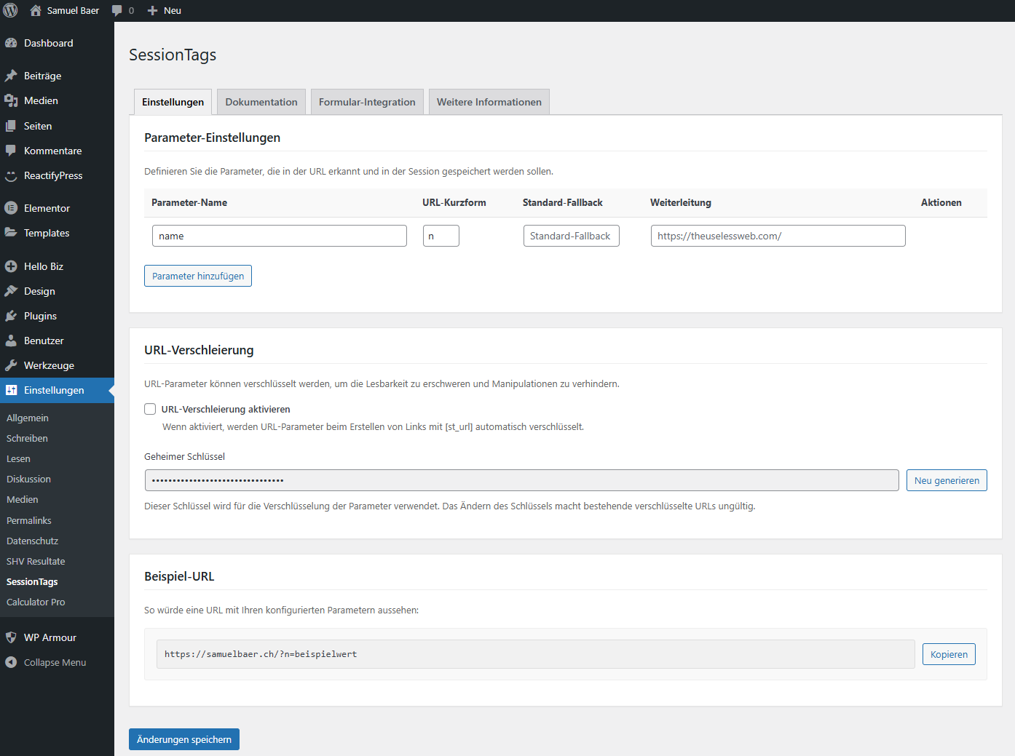
Task: Click the Samuel Baer site link
Action: 73,10
